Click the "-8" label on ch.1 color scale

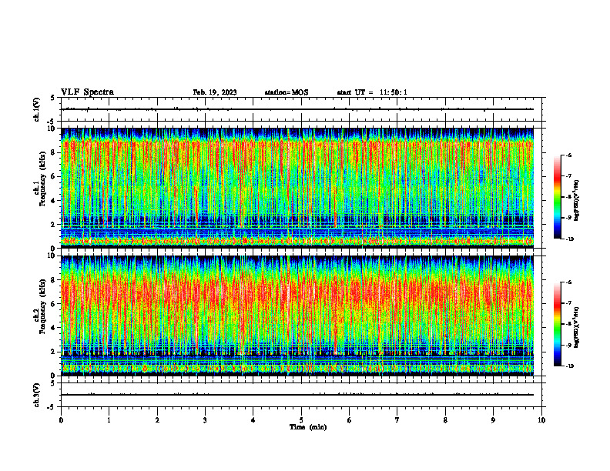[x=568, y=197]
